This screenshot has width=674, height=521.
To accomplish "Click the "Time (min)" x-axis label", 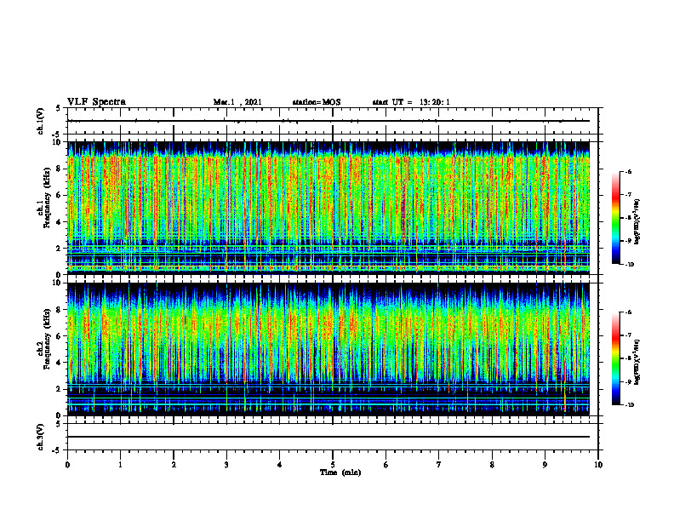I will [340, 472].
